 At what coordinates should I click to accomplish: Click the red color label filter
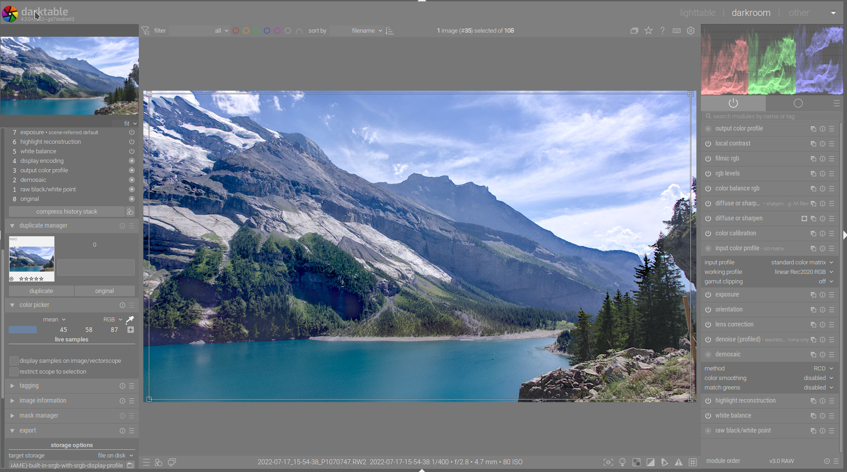(x=235, y=31)
